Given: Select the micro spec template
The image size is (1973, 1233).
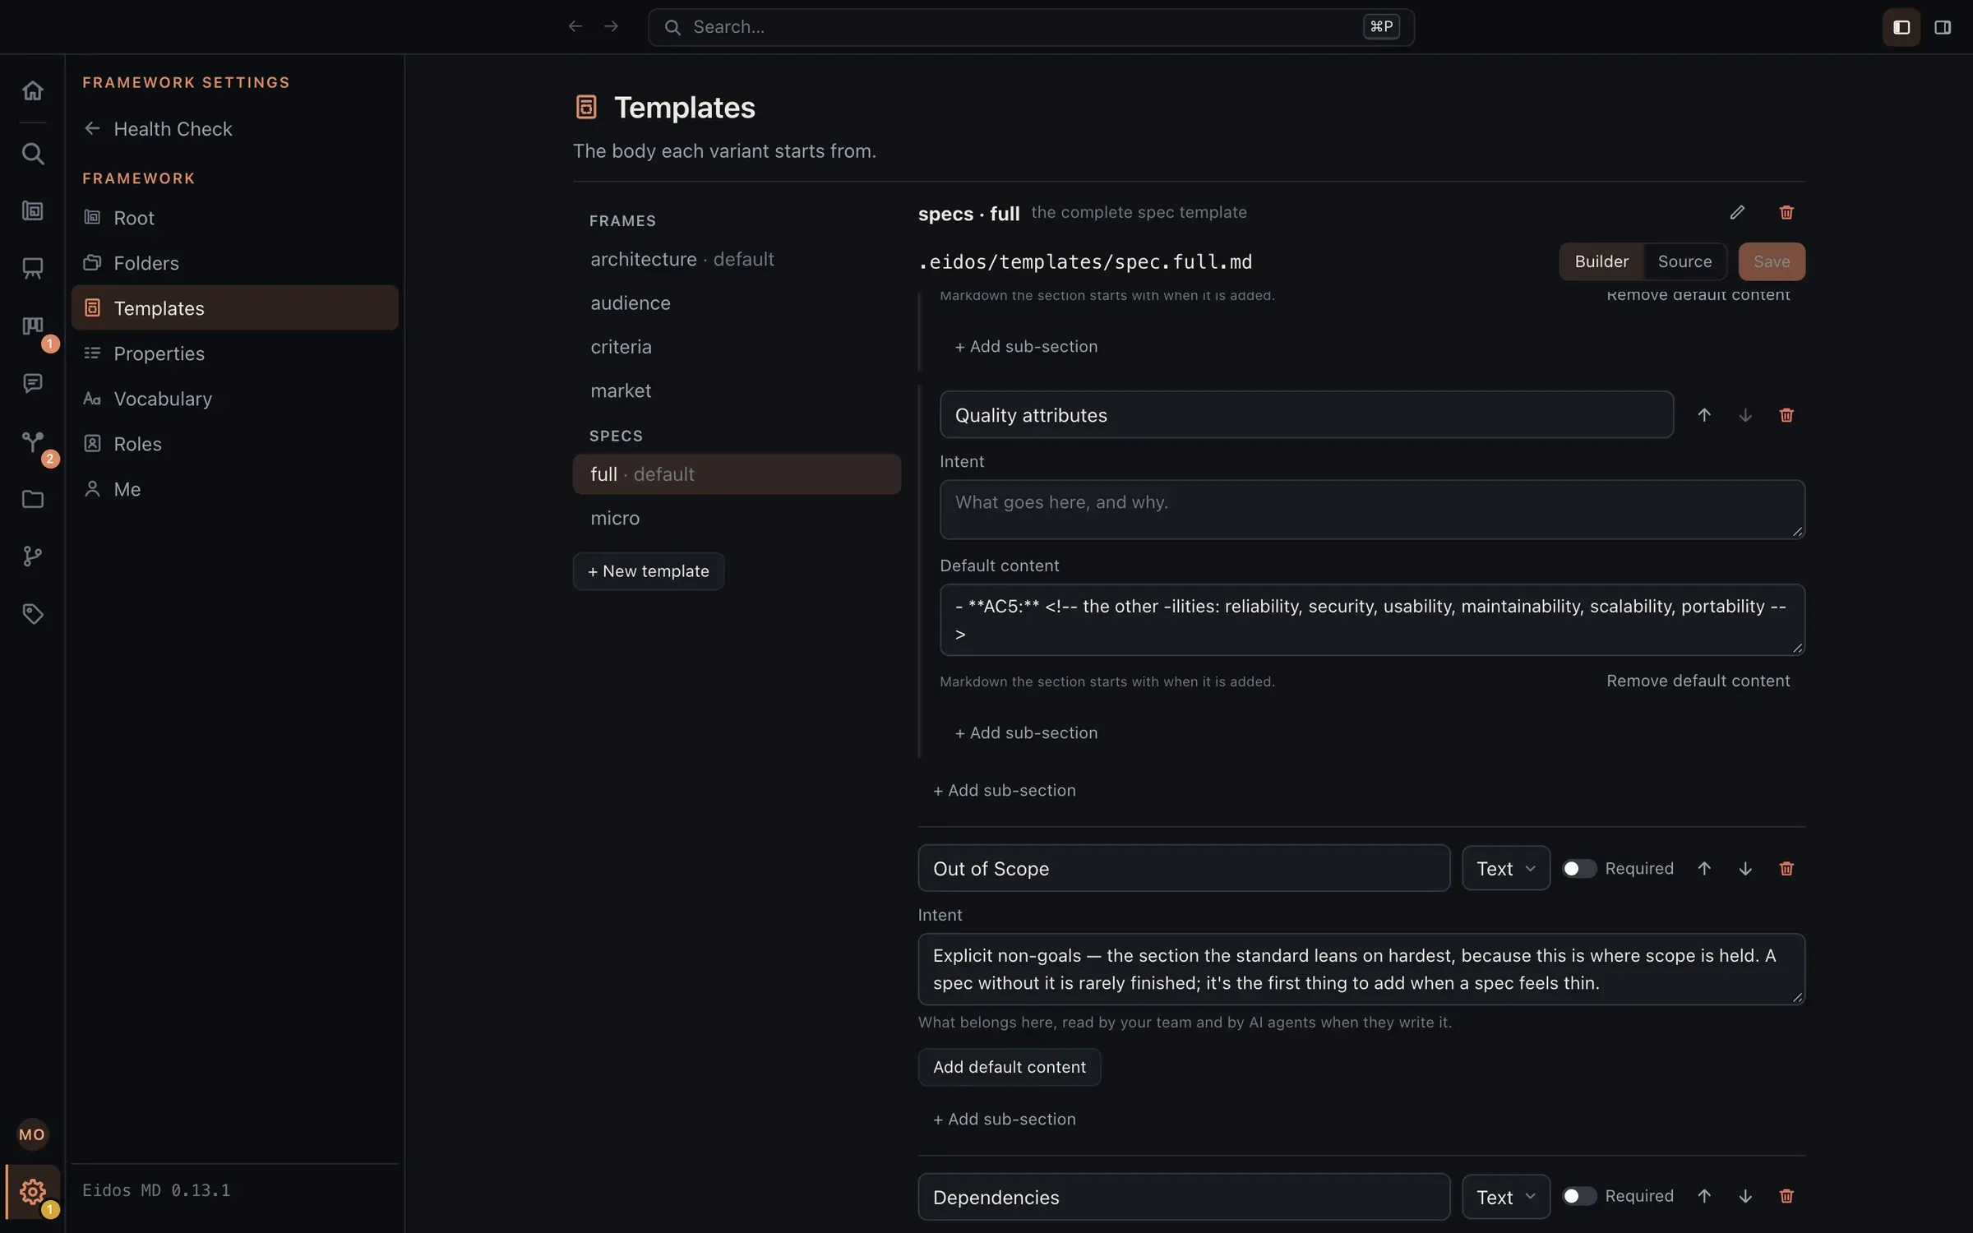Looking at the screenshot, I should (x=737, y=518).
